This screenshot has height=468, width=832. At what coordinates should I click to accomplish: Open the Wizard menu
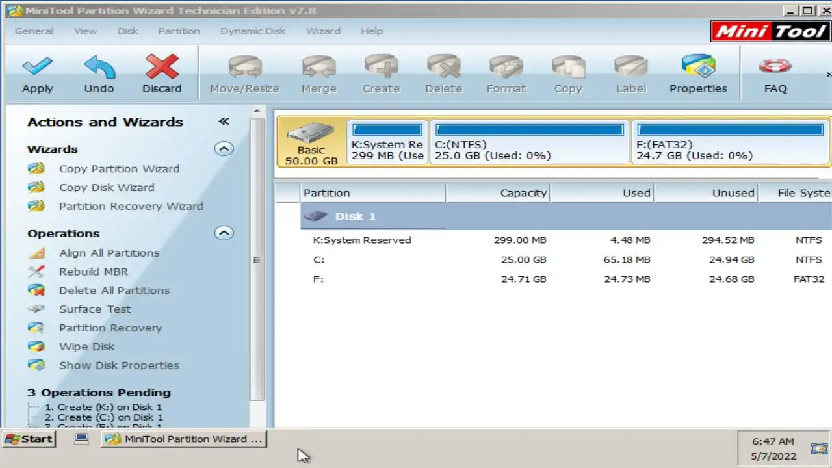323,31
